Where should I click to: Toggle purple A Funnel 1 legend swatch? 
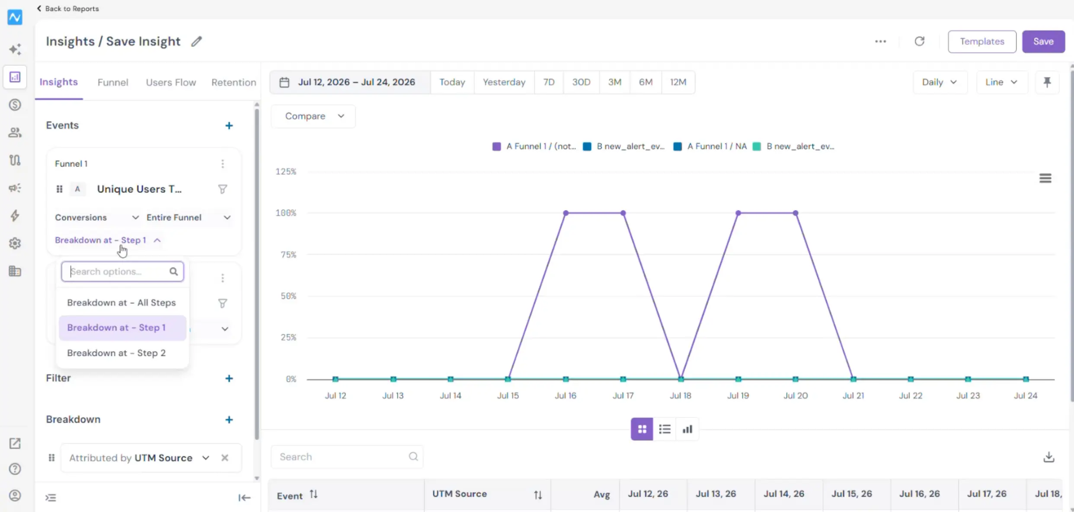click(496, 147)
